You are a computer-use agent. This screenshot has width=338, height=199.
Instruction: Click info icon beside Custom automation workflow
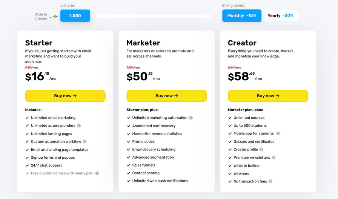point(84,142)
